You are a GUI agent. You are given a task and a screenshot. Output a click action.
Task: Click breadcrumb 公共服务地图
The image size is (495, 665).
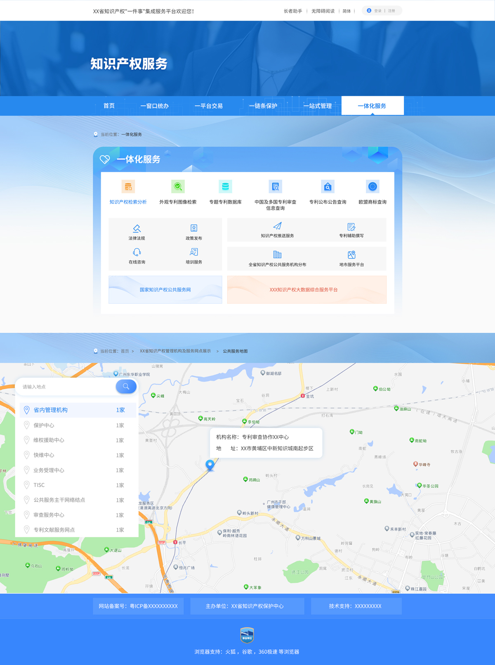235,351
